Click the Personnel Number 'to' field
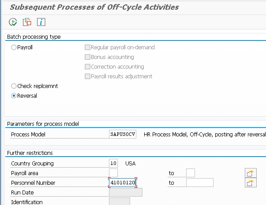 tap(199, 183)
